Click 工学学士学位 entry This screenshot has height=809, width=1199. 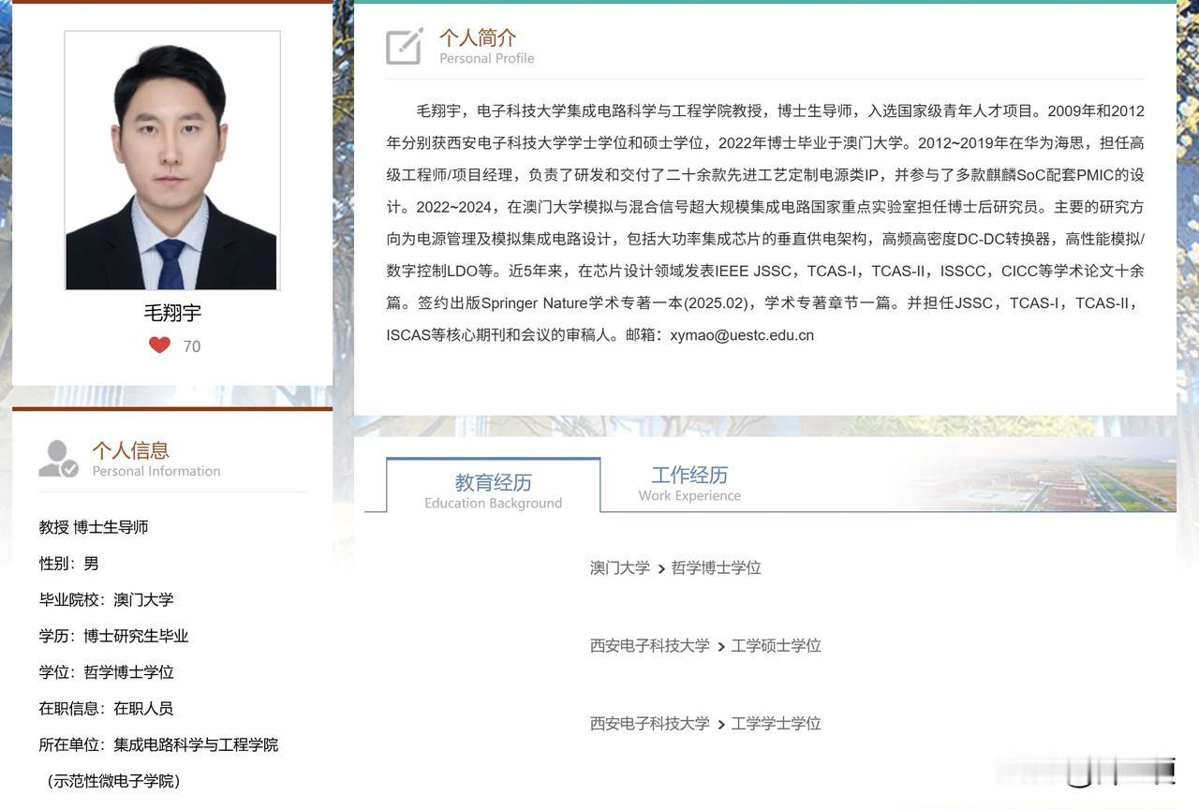click(777, 724)
